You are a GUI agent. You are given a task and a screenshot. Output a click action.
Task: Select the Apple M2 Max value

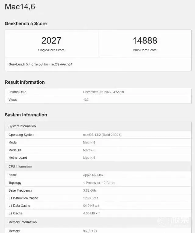(93, 175)
